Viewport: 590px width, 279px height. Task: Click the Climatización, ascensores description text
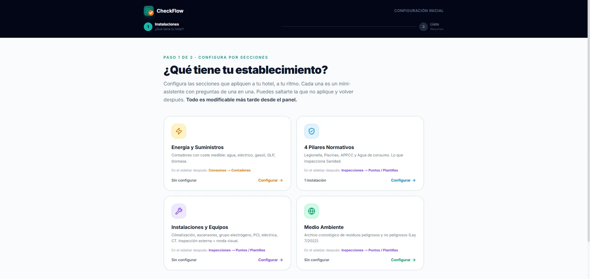[x=224, y=238]
